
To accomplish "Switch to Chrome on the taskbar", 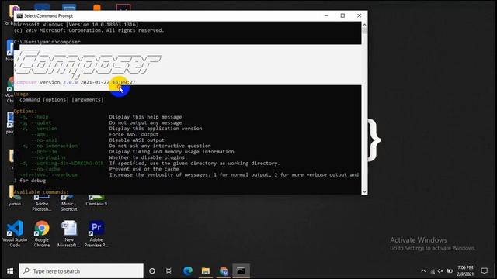I will click(224, 271).
